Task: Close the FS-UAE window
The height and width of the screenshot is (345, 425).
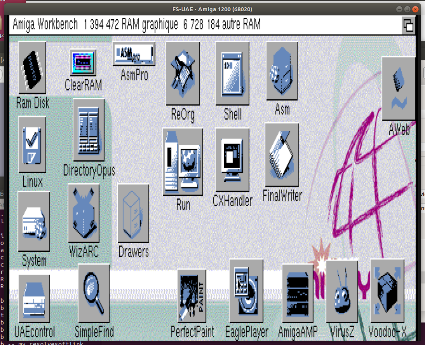Action: pyautogui.click(x=415, y=9)
